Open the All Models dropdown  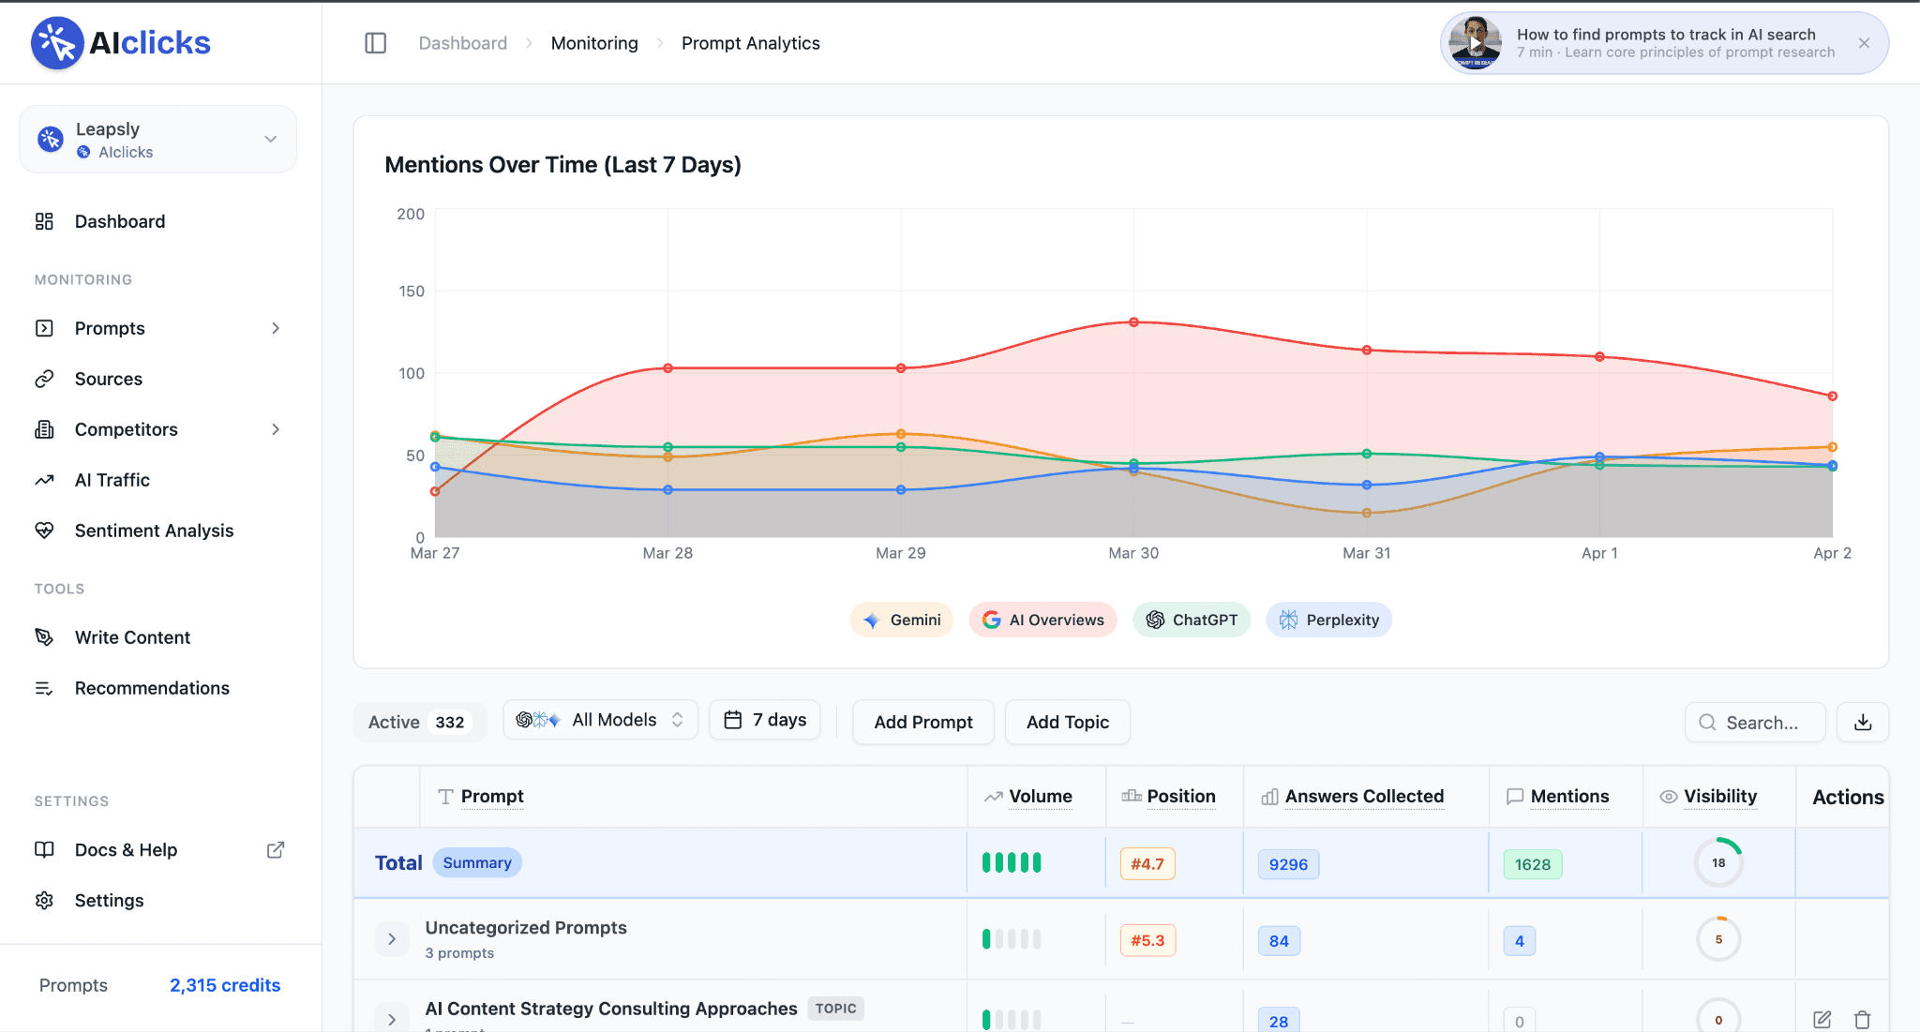[601, 720]
